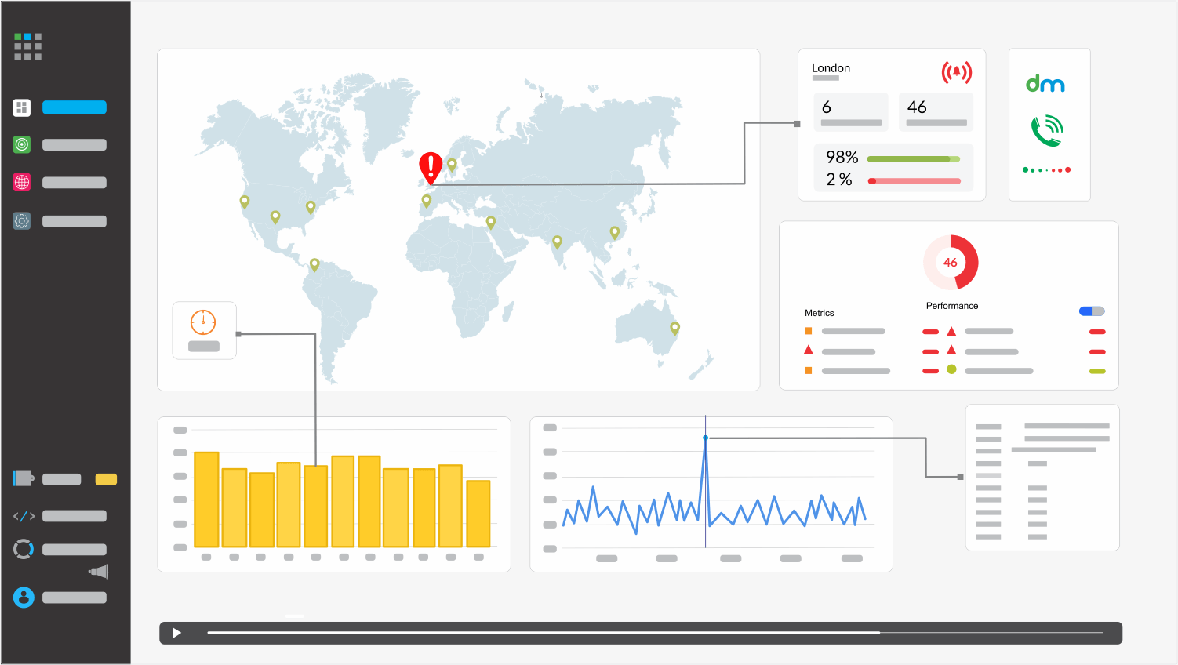Click the Australia location pin on map
This screenshot has width=1178, height=665.
pyautogui.click(x=674, y=328)
